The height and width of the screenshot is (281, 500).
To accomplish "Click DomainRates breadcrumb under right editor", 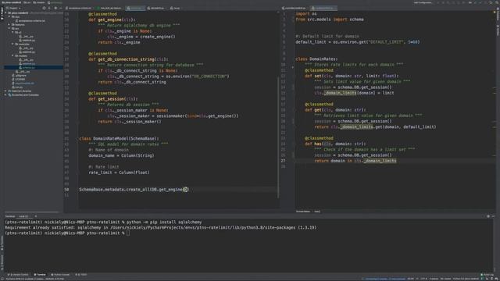I will [x=303, y=212].
